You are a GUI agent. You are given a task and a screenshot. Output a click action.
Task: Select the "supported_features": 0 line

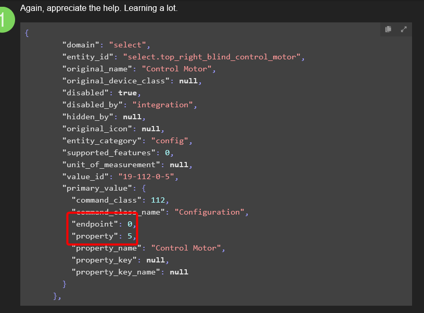click(118, 153)
